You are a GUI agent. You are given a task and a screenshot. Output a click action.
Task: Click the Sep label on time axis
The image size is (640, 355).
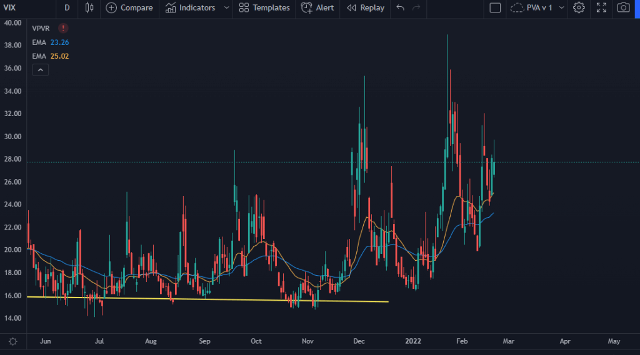[204, 341]
